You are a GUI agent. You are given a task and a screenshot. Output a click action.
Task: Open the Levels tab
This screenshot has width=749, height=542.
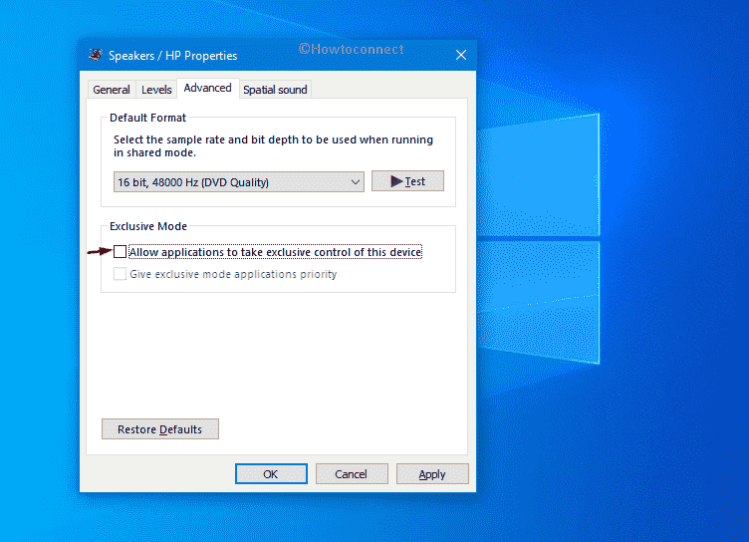point(156,90)
